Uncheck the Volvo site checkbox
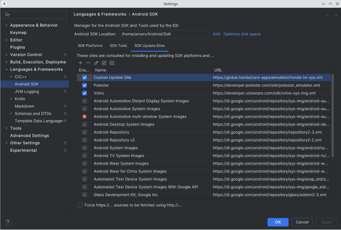The width and height of the screenshot is (341, 230). 85,93
